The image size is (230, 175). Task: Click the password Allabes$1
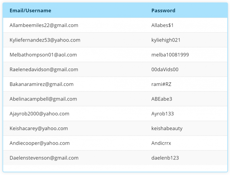click(x=162, y=25)
